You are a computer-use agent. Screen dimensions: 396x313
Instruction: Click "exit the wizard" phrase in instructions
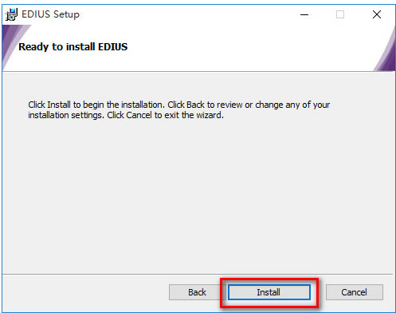pos(194,115)
